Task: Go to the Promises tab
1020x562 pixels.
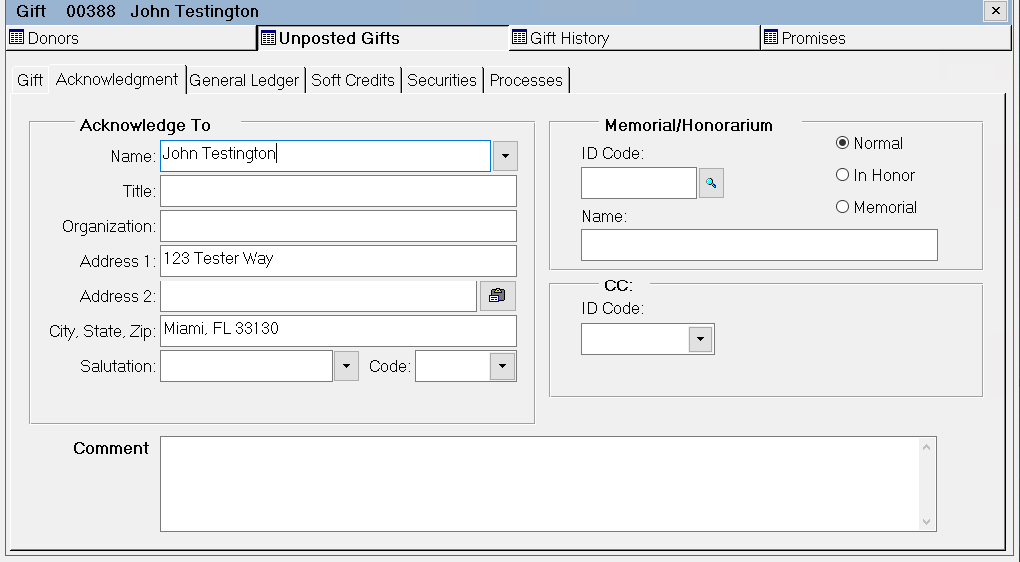Action: (x=885, y=38)
